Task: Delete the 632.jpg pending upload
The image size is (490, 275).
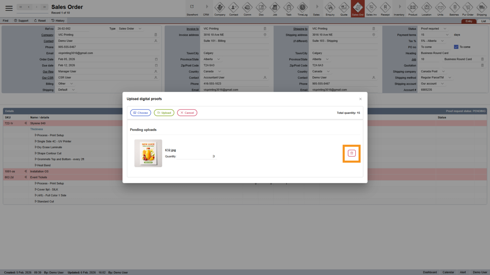Action: [351, 153]
